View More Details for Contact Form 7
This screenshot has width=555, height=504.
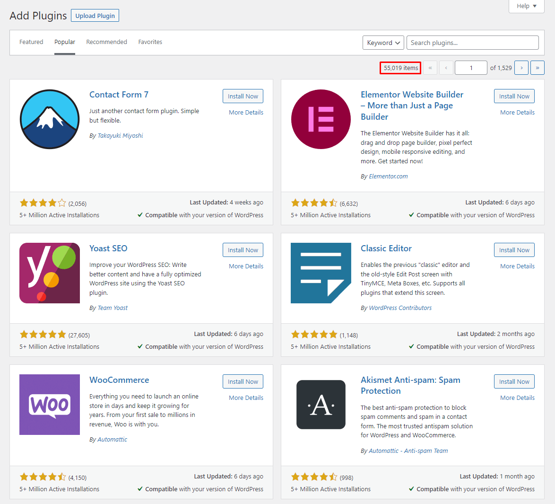pos(246,112)
